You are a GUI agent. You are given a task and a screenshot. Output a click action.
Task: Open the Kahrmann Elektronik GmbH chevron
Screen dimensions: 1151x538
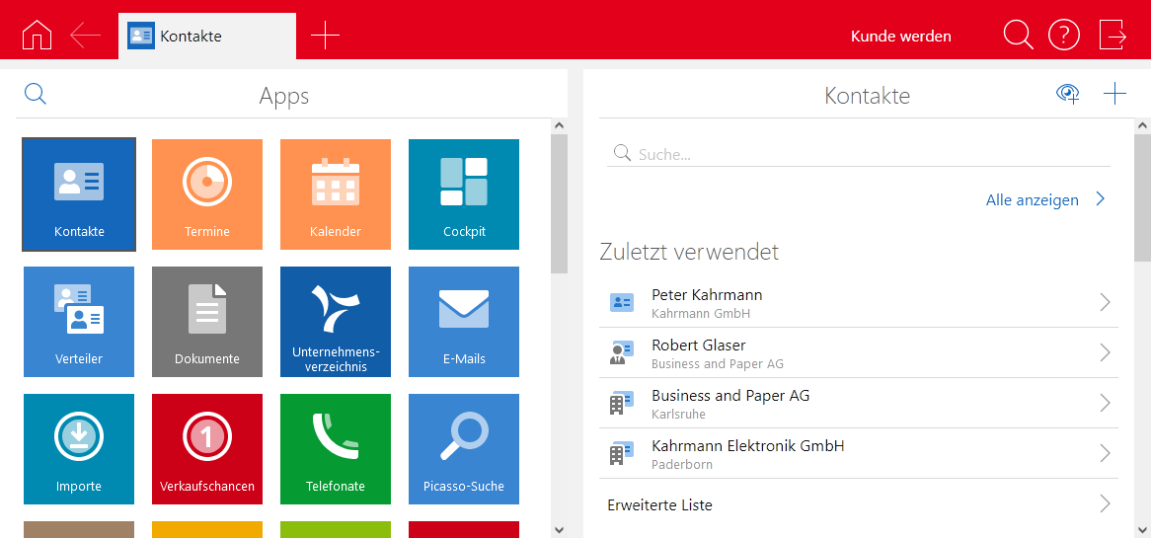pyautogui.click(x=1105, y=453)
